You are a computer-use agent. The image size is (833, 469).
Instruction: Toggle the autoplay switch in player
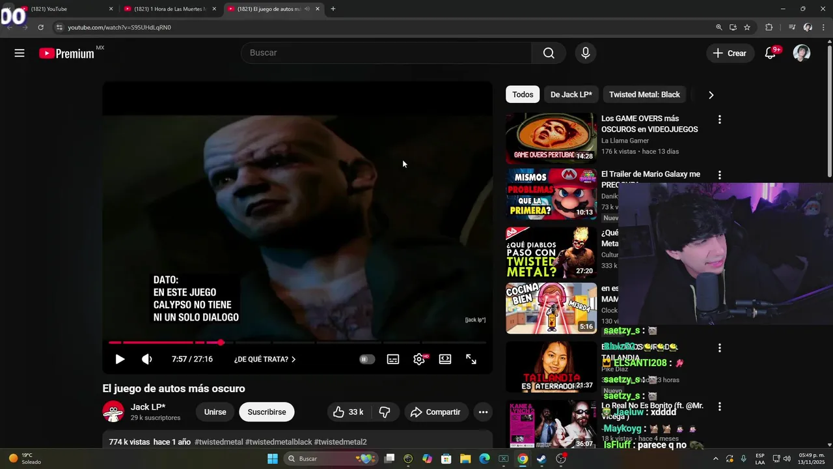pyautogui.click(x=367, y=359)
